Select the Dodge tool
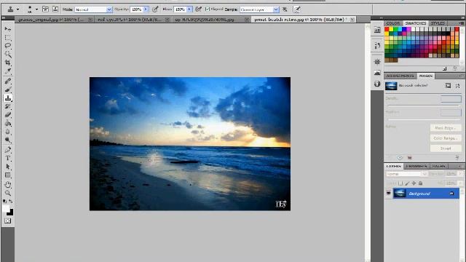 click(x=8, y=140)
